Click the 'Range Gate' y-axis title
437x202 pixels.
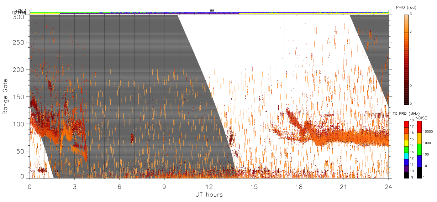(5, 96)
